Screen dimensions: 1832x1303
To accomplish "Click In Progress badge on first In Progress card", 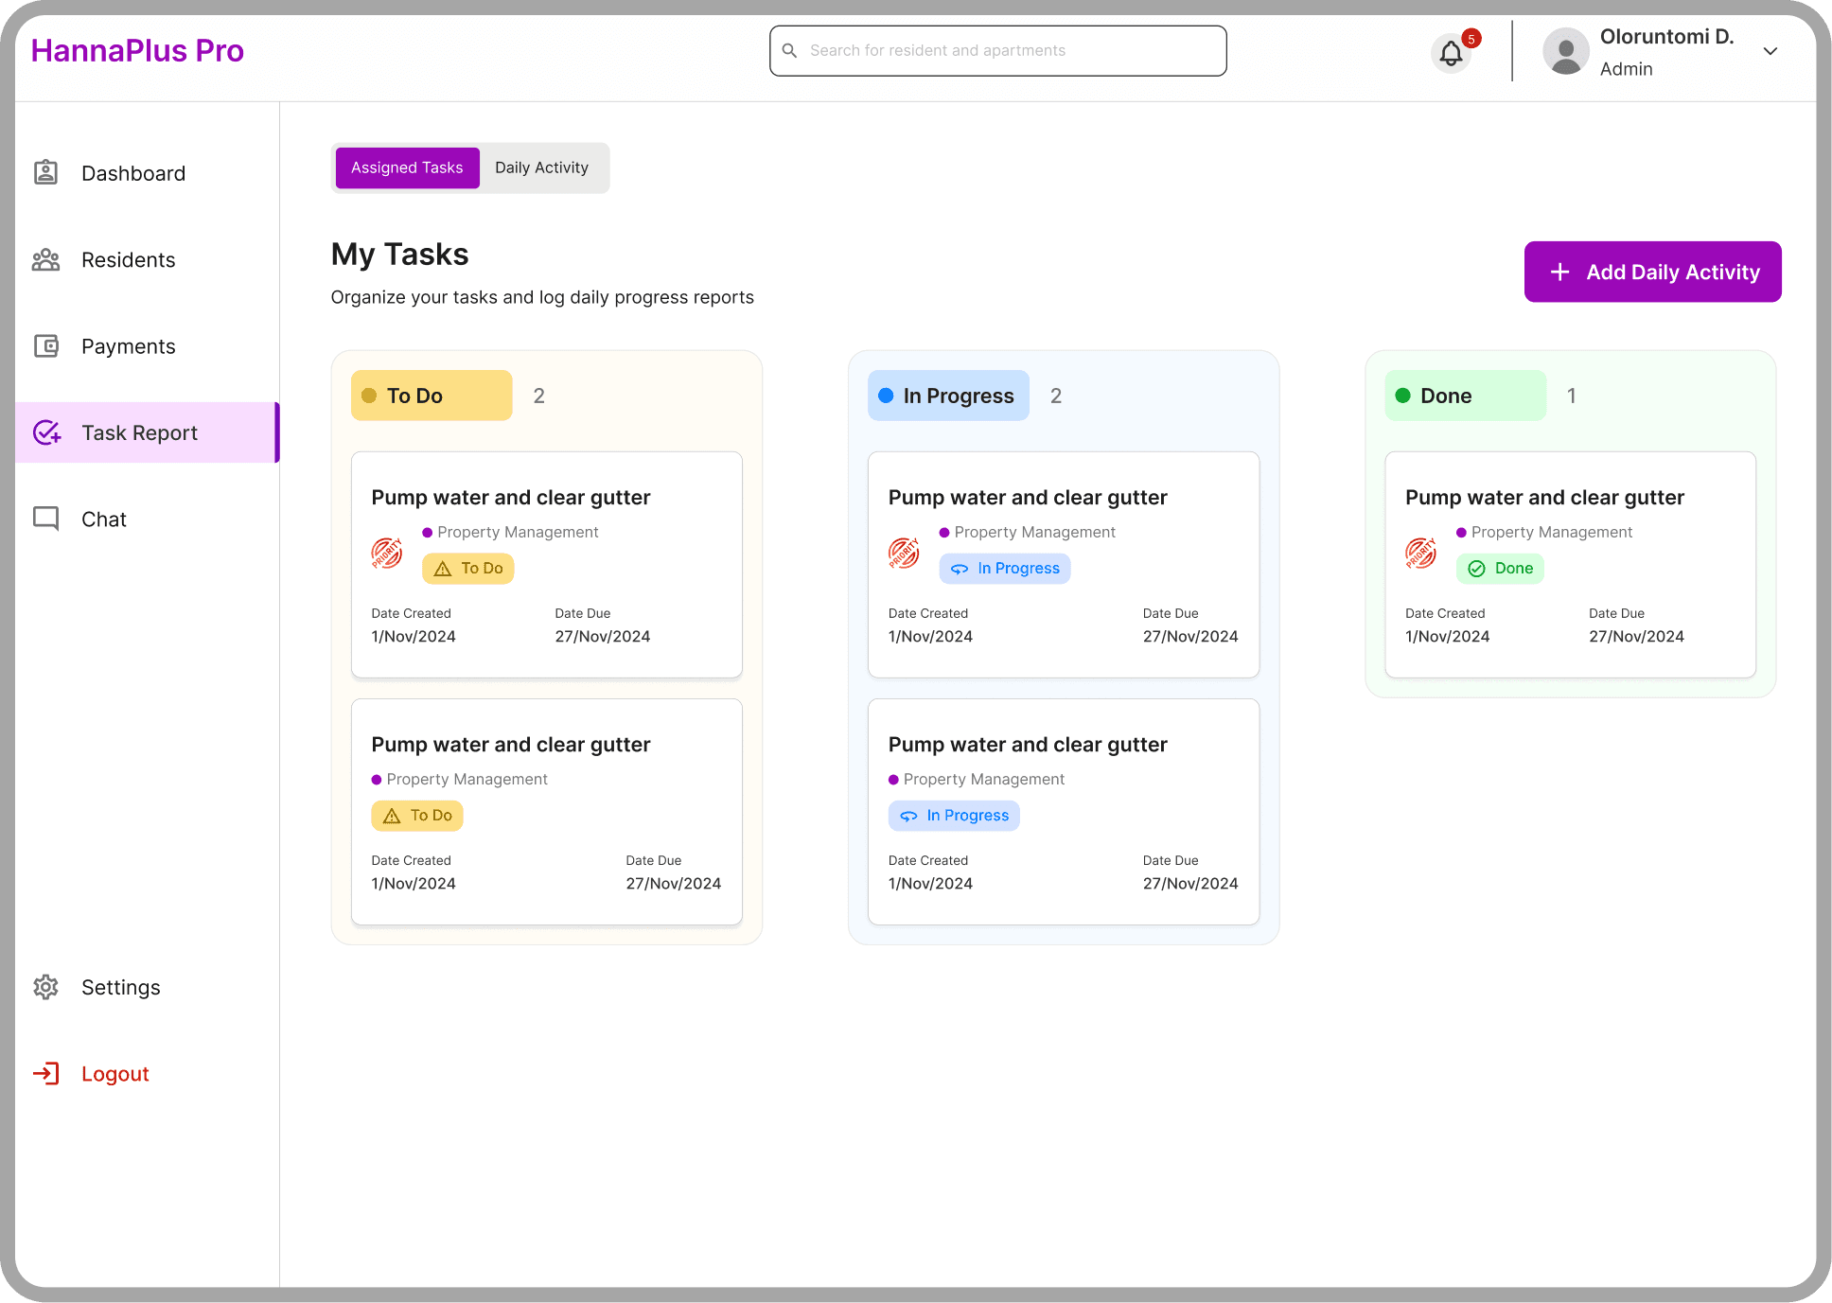I will point(1005,569).
